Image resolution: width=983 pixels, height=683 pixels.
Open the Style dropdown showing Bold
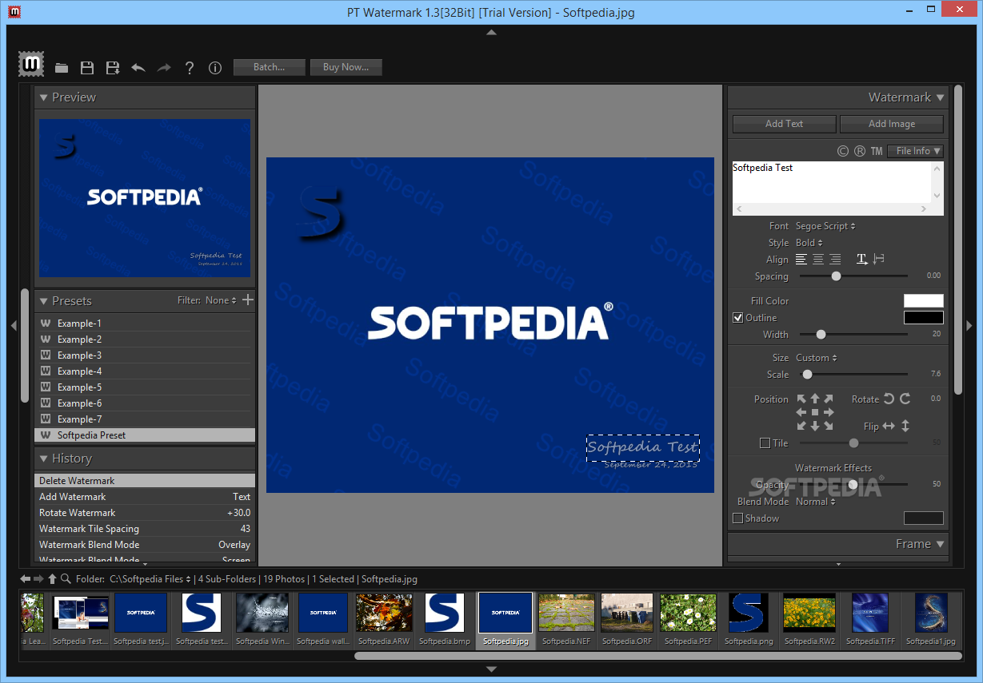[x=809, y=243]
